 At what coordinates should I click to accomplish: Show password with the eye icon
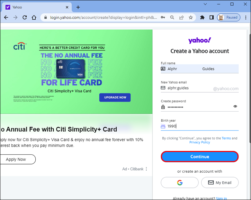coord(235,106)
